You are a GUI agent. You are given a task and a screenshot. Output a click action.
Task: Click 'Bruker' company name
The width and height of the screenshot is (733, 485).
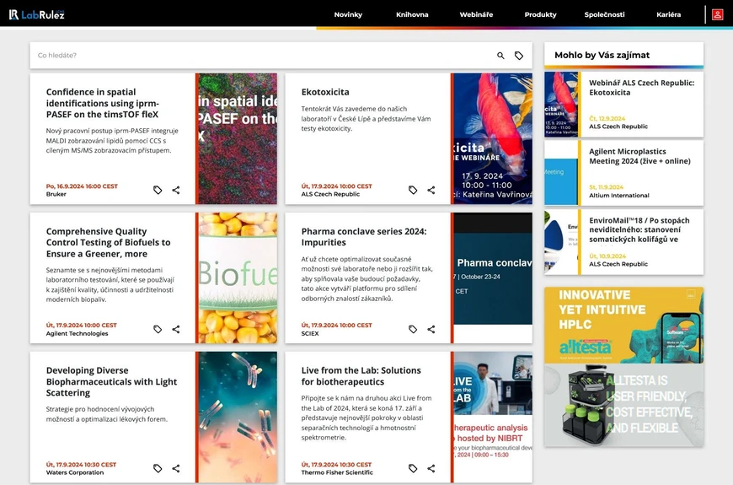pyautogui.click(x=56, y=194)
